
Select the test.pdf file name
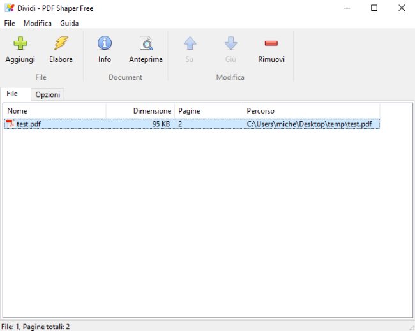(29, 124)
